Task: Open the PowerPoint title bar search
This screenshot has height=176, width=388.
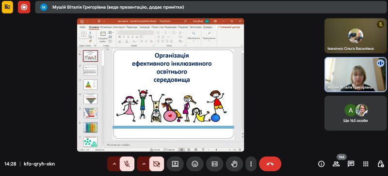Action: (185, 21)
